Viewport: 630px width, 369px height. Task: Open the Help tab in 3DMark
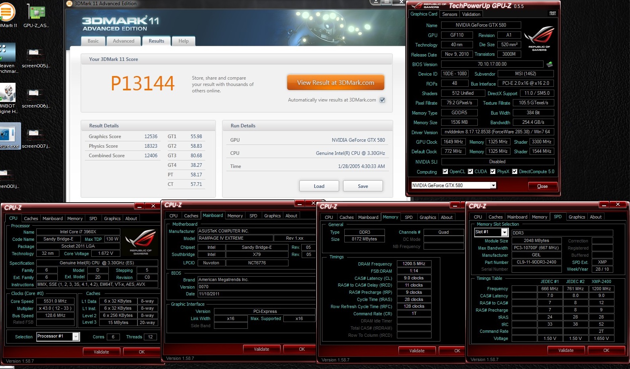click(x=183, y=41)
